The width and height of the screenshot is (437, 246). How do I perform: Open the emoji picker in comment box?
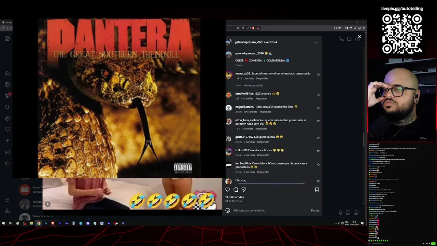point(228,210)
